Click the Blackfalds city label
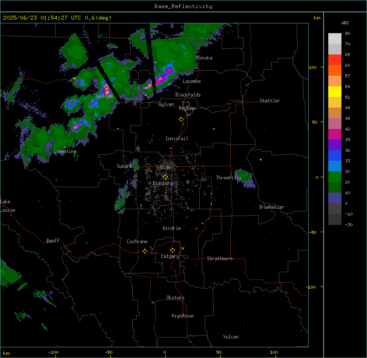 click(188, 95)
